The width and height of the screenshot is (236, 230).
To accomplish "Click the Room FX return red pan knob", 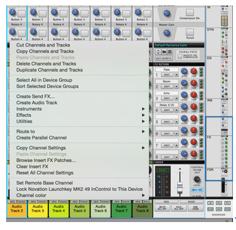I will pyautogui.click(x=193, y=83).
